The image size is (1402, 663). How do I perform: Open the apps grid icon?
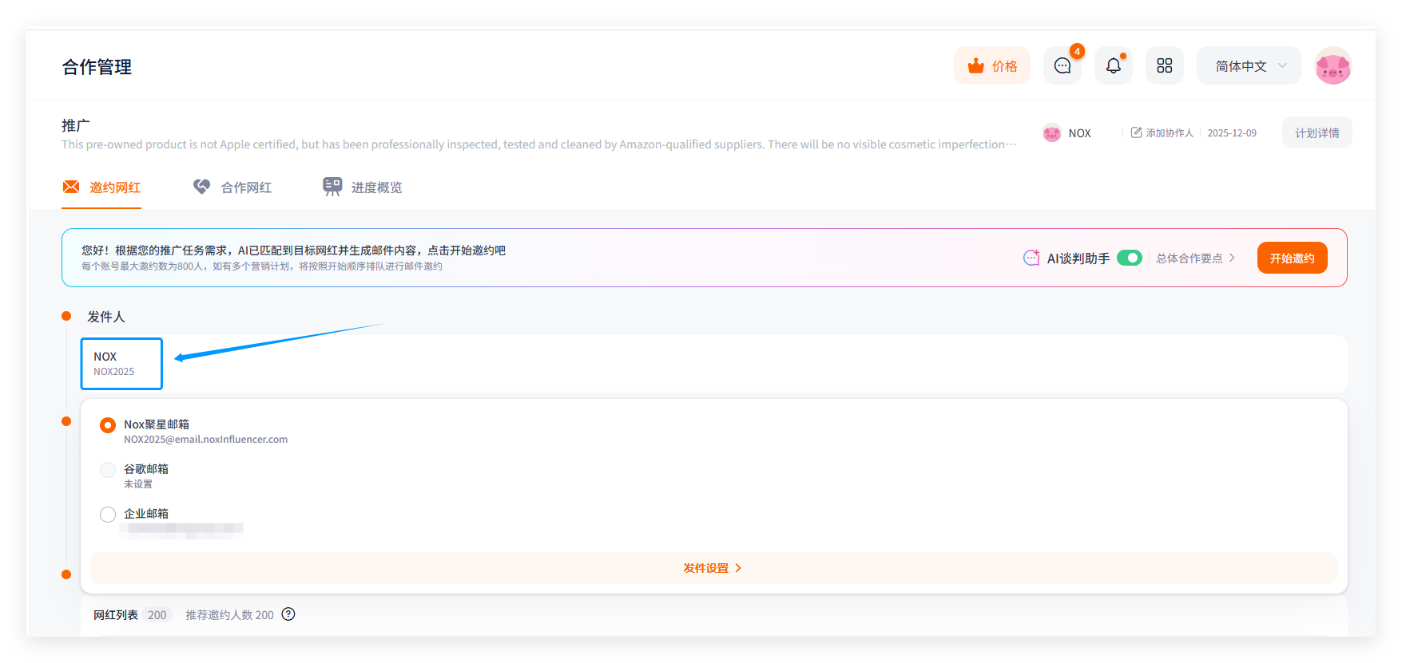1164,65
